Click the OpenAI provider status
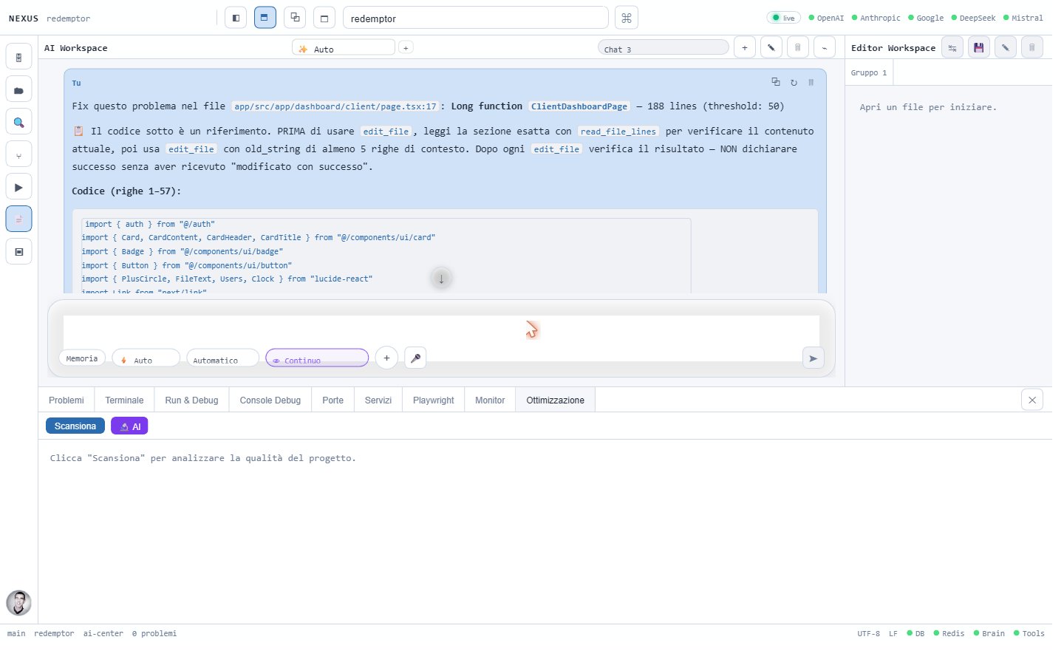 826,18
